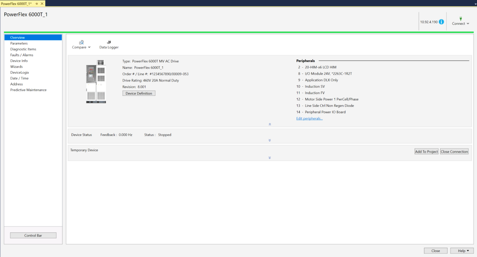Click the Edit peripherals link
This screenshot has height=257, width=477.
tap(309, 118)
